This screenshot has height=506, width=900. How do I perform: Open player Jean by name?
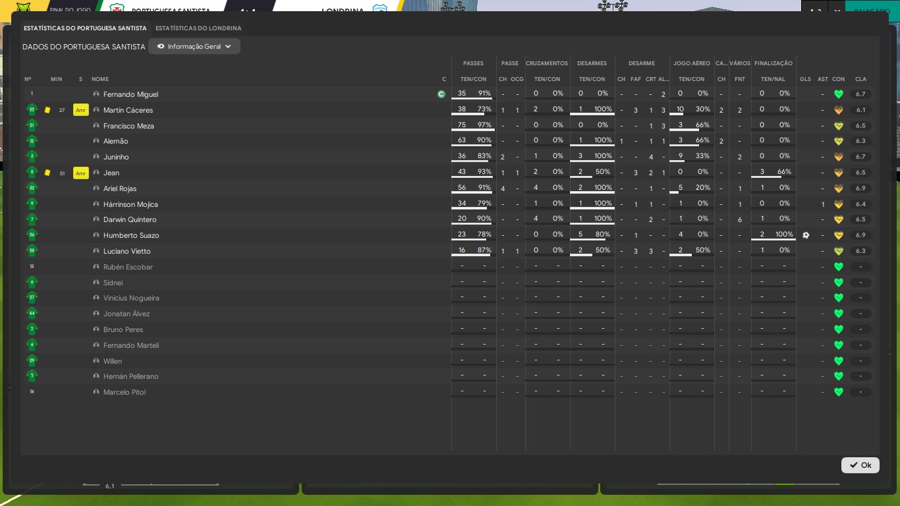point(111,173)
